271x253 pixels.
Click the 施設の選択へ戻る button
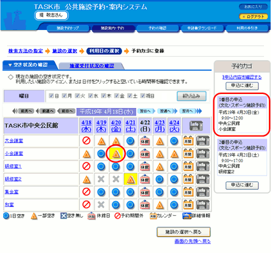183,232
